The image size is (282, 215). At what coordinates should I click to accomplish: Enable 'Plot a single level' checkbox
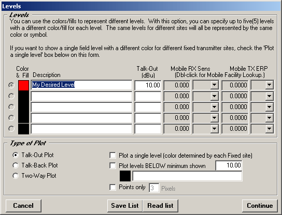click(112, 155)
